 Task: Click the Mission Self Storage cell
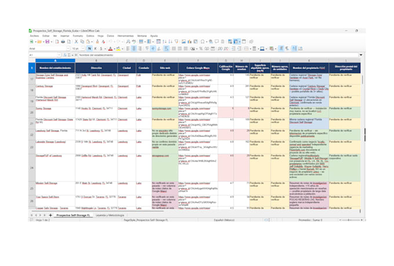pyautogui.click(x=55, y=188)
